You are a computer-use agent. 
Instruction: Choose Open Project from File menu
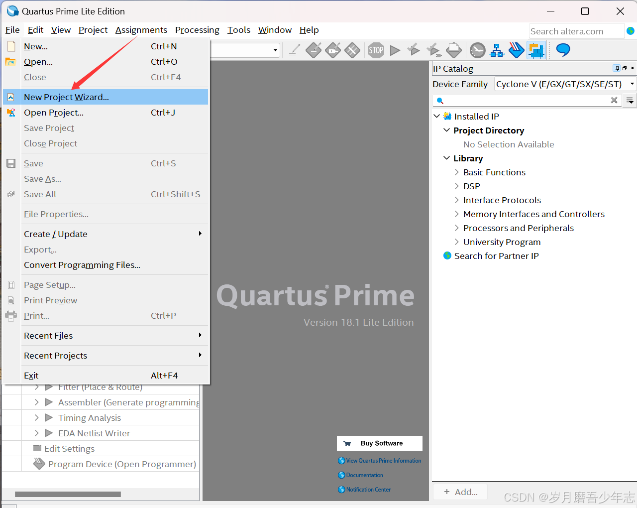tap(106, 112)
